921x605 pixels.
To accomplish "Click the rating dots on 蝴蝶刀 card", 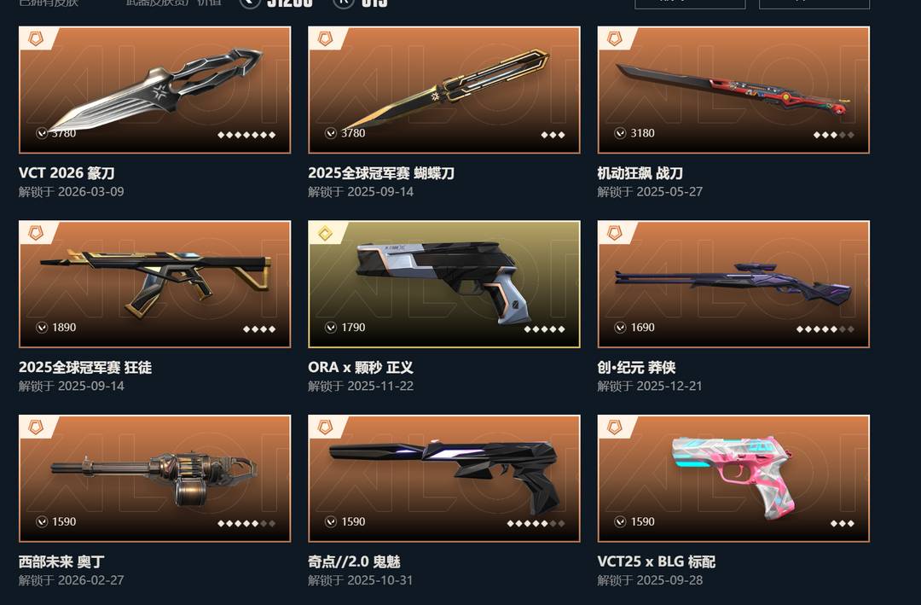I will (x=553, y=135).
